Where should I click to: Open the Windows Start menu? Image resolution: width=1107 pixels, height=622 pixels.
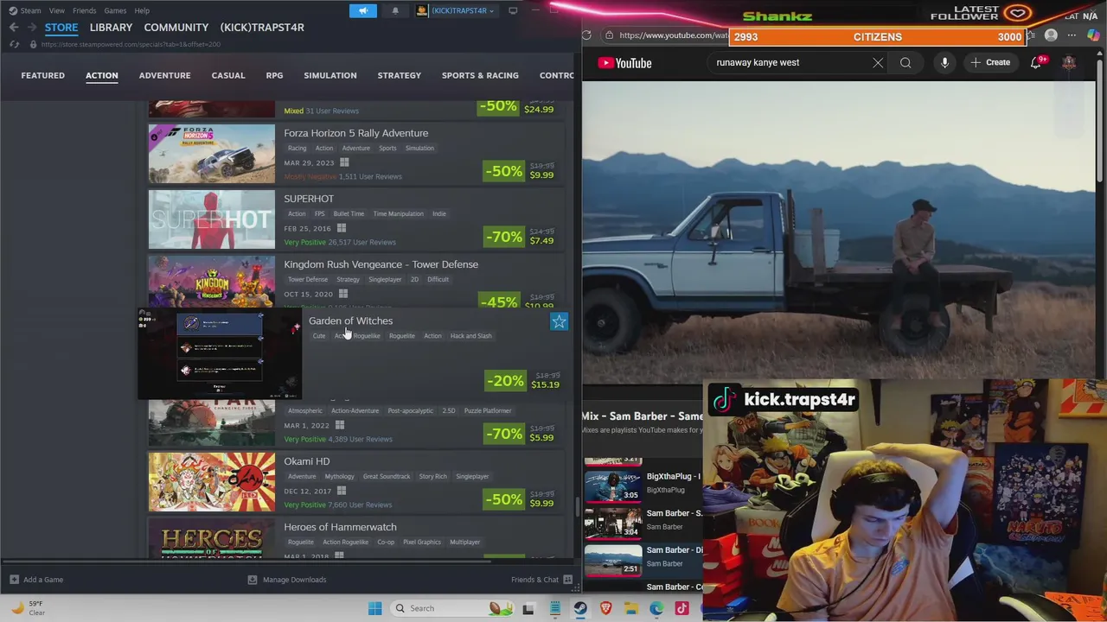point(374,608)
